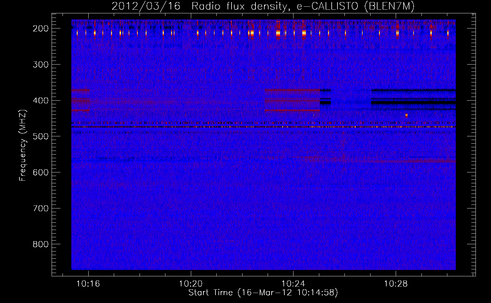Click the 10:24 time tick label
The width and height of the screenshot is (491, 303).
(x=293, y=284)
